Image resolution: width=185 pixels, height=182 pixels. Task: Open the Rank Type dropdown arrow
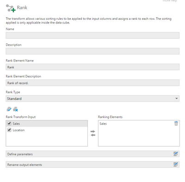tap(177, 98)
